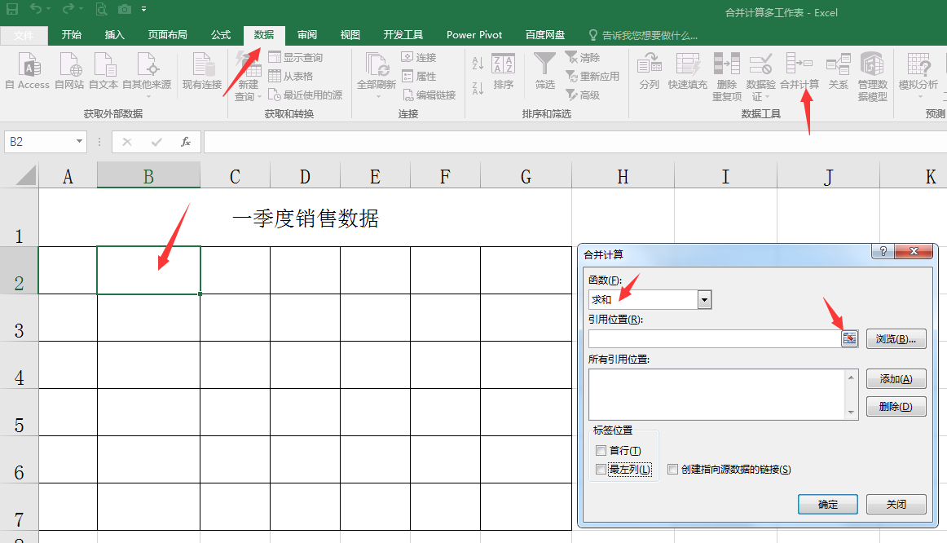Click the Undo arrow icon

click(36, 9)
